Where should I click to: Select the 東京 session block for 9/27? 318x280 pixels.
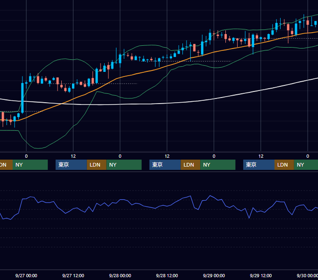tap(71, 165)
